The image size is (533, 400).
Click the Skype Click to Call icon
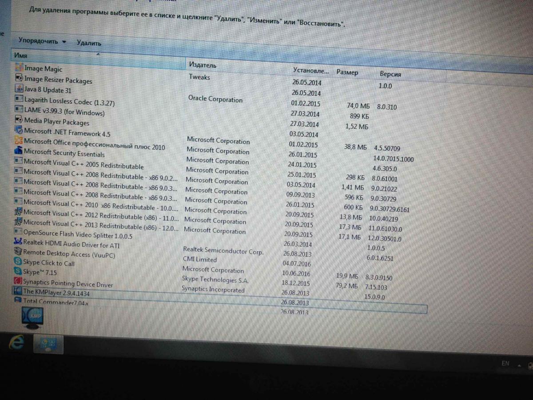(18, 261)
